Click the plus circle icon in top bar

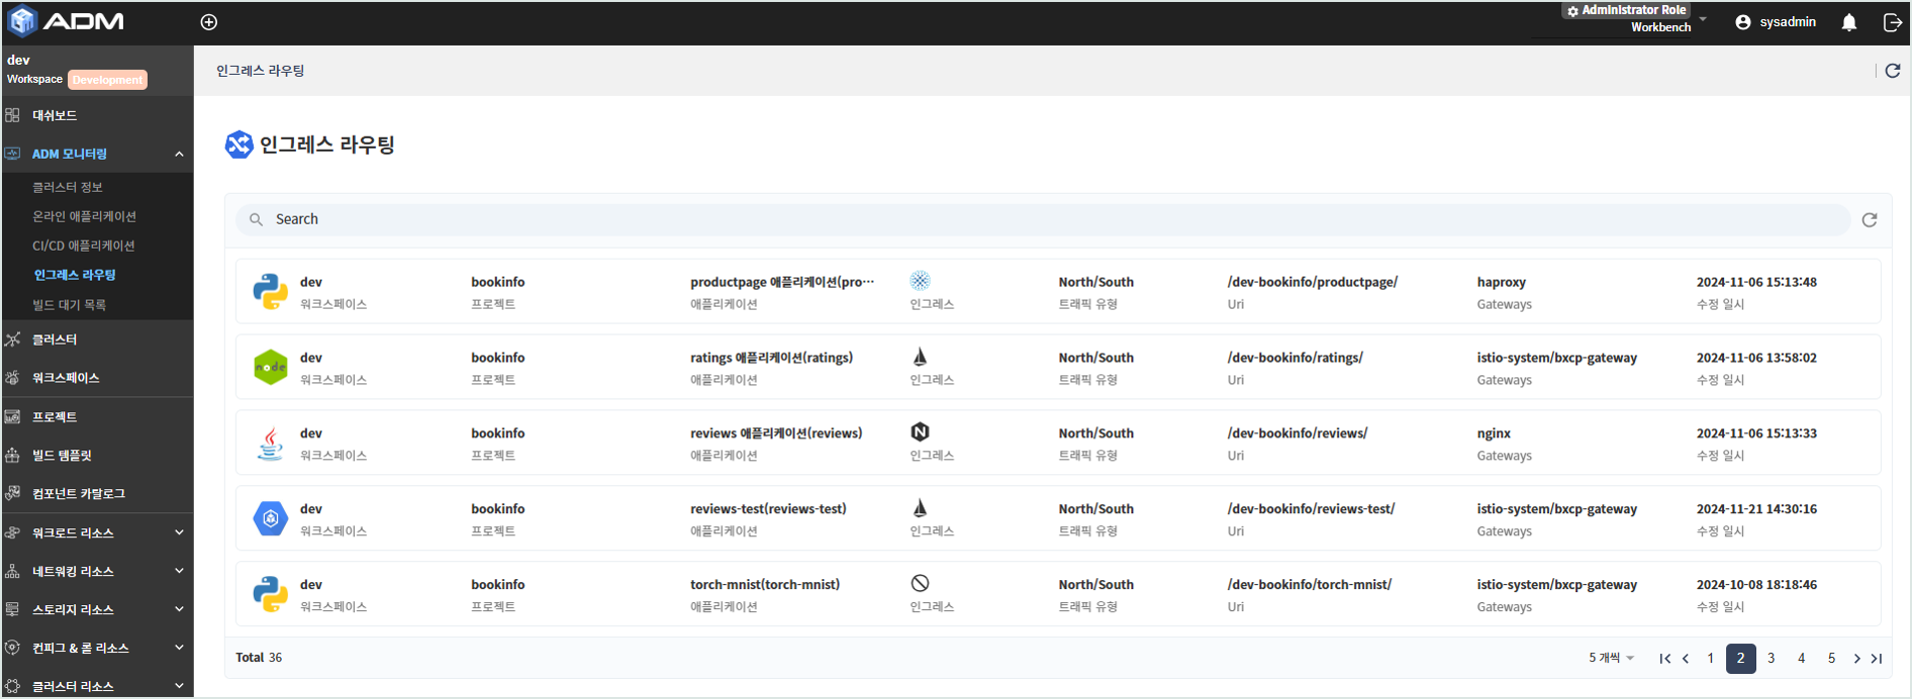tap(209, 22)
